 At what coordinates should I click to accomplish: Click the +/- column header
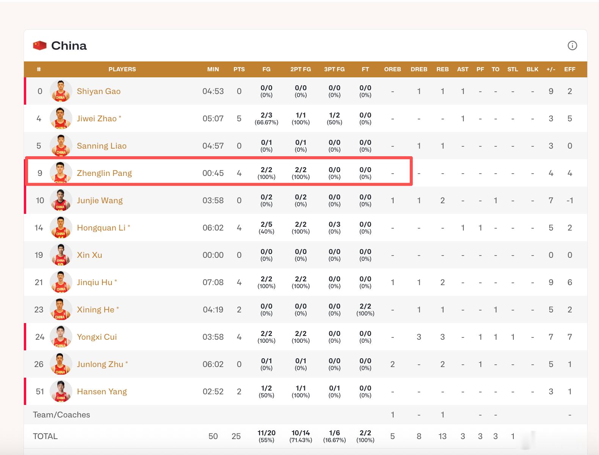[551, 69]
